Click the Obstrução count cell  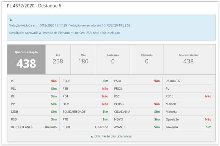coord(147,60)
